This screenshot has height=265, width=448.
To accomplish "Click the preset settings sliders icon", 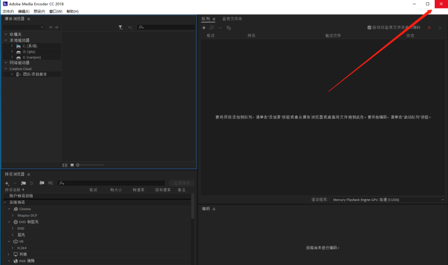I will pyautogui.click(x=32, y=183).
